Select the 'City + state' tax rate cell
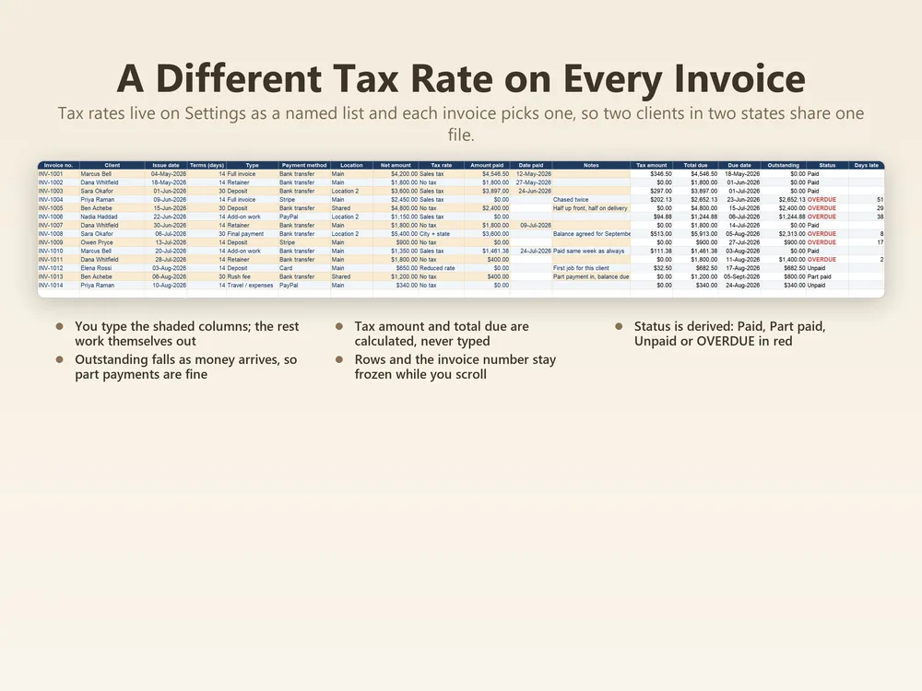The image size is (922, 691). 441,234
